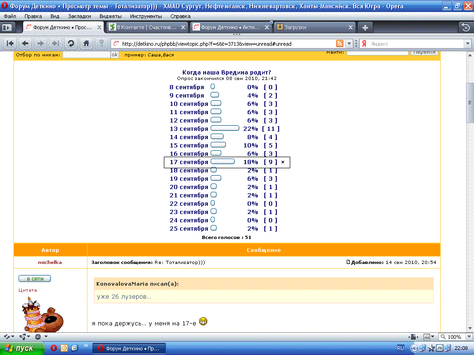Open the Правка menu
This screenshot has height=355, width=474.
click(33, 16)
